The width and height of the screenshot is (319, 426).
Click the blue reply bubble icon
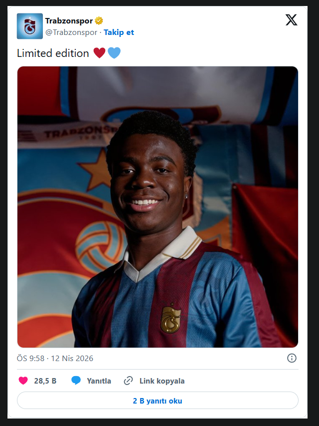coord(76,381)
